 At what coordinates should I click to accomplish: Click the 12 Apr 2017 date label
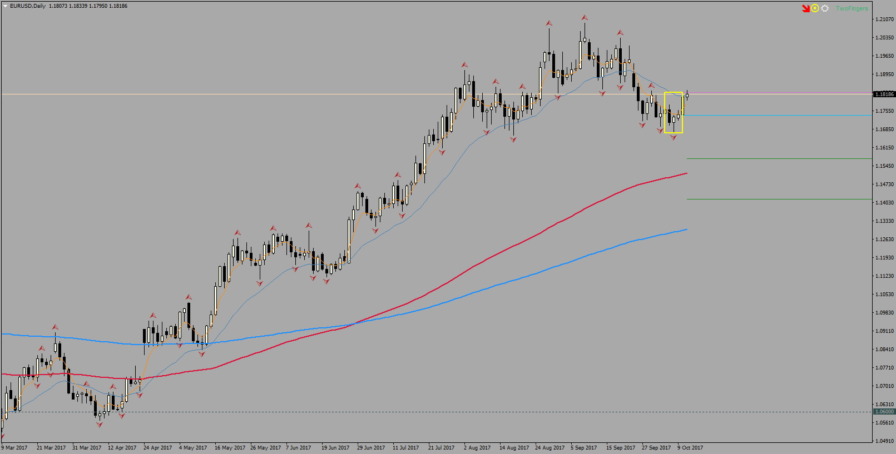tap(122, 448)
